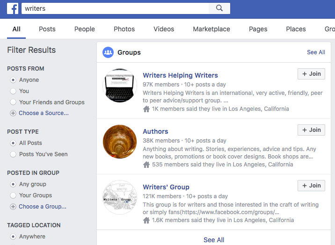Click house icon under Writers Helping Writers
The image size is (335, 245).
(x=146, y=109)
